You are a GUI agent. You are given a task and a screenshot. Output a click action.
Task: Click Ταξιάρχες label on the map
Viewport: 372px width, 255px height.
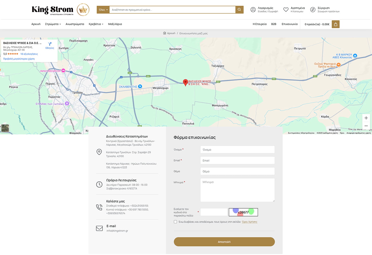[217, 66]
